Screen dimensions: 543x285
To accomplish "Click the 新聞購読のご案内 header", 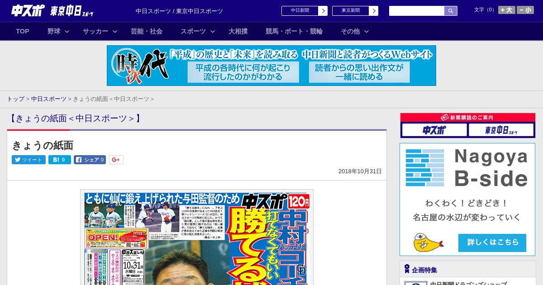I will pyautogui.click(x=467, y=118).
